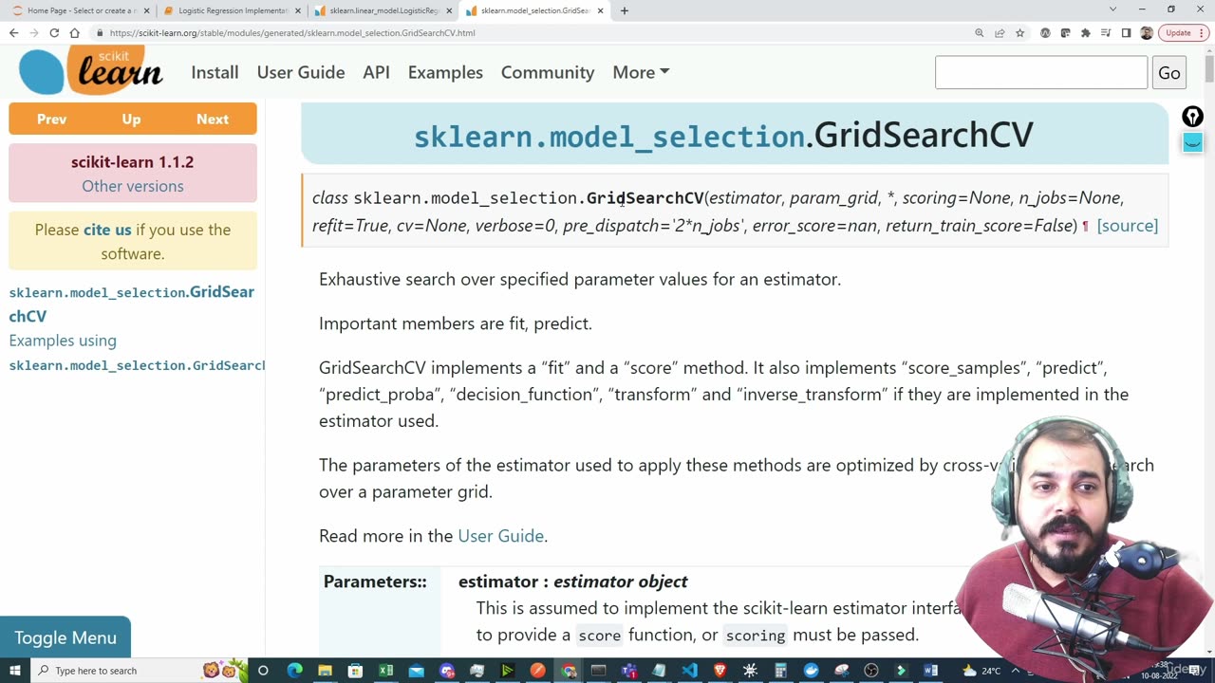
Task: Click the estimator : estimator object parameter text
Action: pyautogui.click(x=572, y=581)
